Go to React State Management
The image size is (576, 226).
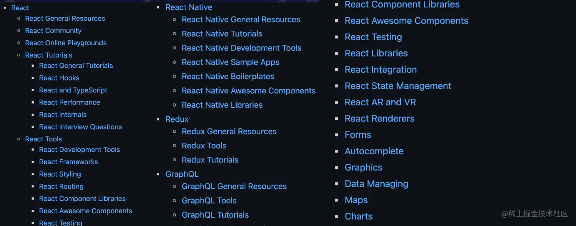(398, 86)
